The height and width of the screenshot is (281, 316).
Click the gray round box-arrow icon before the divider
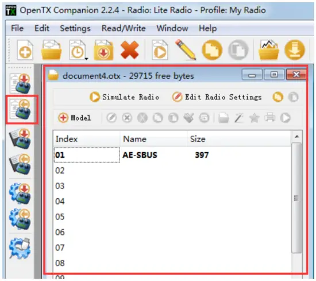point(204,118)
